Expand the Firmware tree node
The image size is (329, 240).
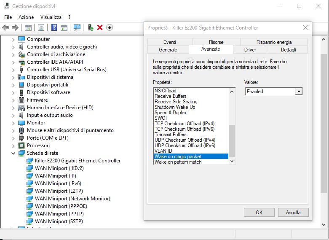coord(13,100)
